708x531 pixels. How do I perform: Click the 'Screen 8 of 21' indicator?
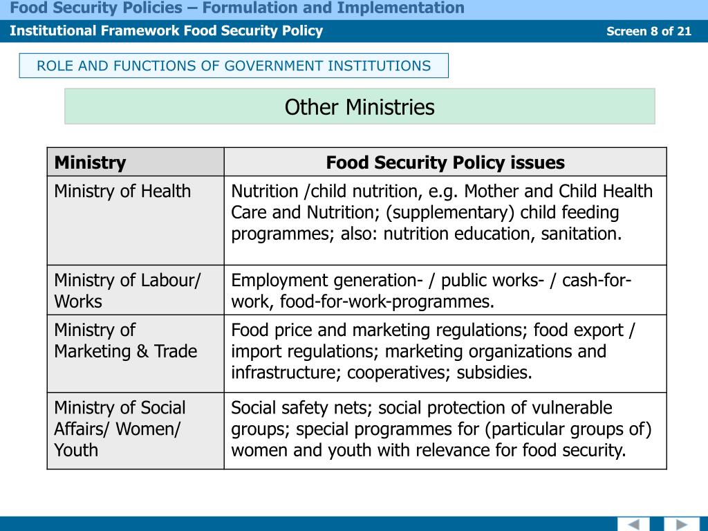[x=649, y=31]
